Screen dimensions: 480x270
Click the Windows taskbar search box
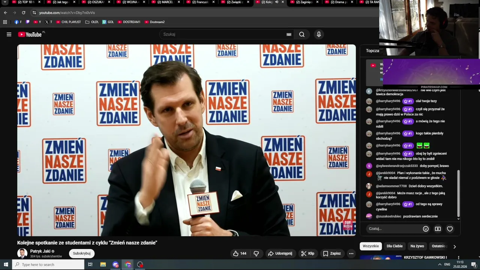48,265
